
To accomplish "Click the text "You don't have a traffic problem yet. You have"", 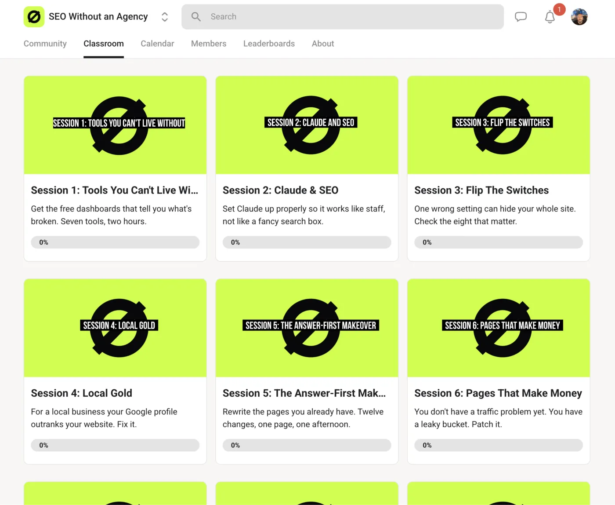I will (x=499, y=411).
